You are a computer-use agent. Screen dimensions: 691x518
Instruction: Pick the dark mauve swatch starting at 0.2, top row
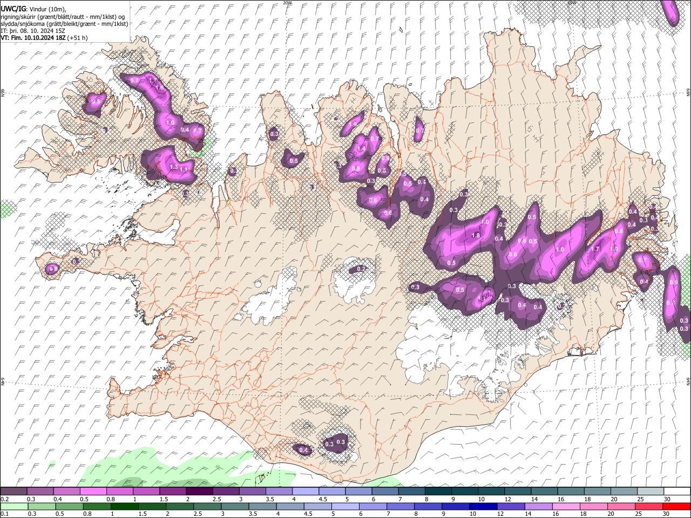(x=13, y=492)
